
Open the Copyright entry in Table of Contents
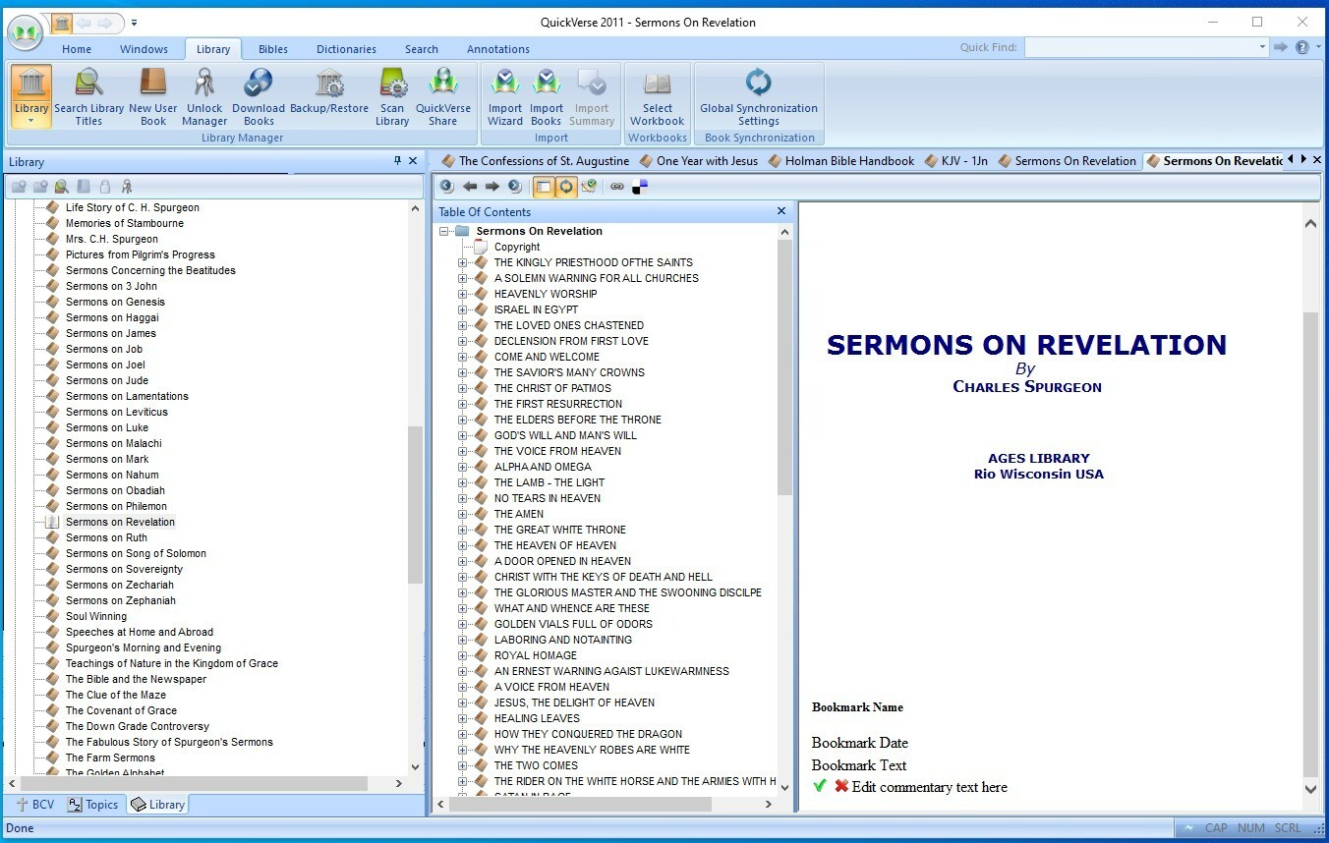[517, 247]
